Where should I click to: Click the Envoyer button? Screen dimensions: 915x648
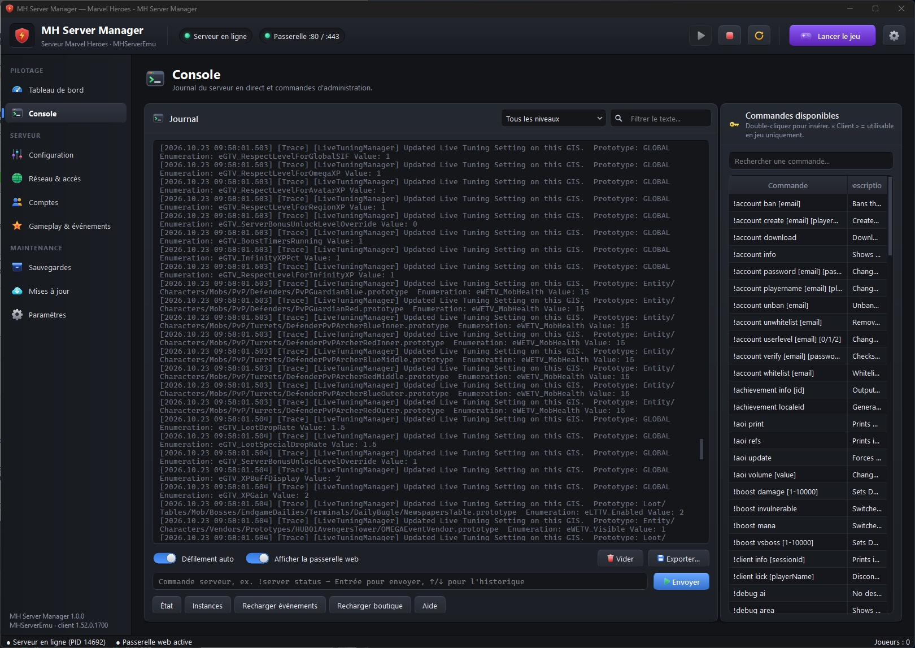[x=681, y=582]
